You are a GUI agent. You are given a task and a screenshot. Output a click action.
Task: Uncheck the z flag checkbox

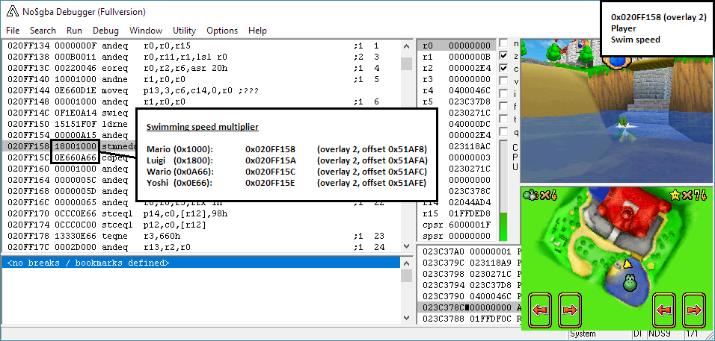point(503,56)
